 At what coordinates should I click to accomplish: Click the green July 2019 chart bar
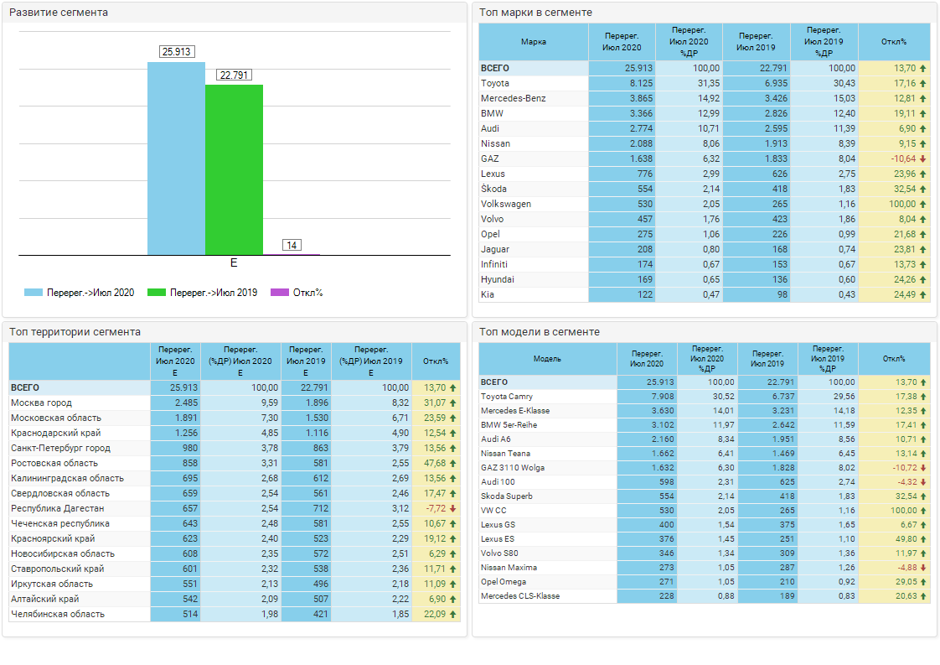point(234,170)
